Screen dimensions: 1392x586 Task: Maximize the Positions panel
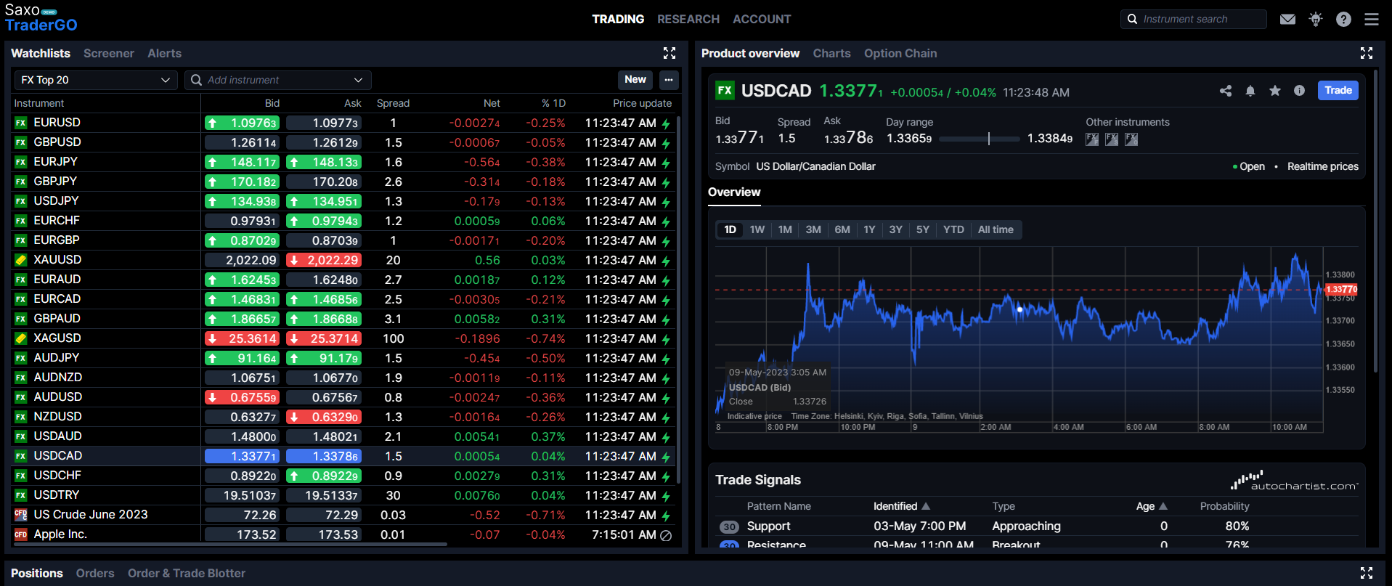(1367, 573)
